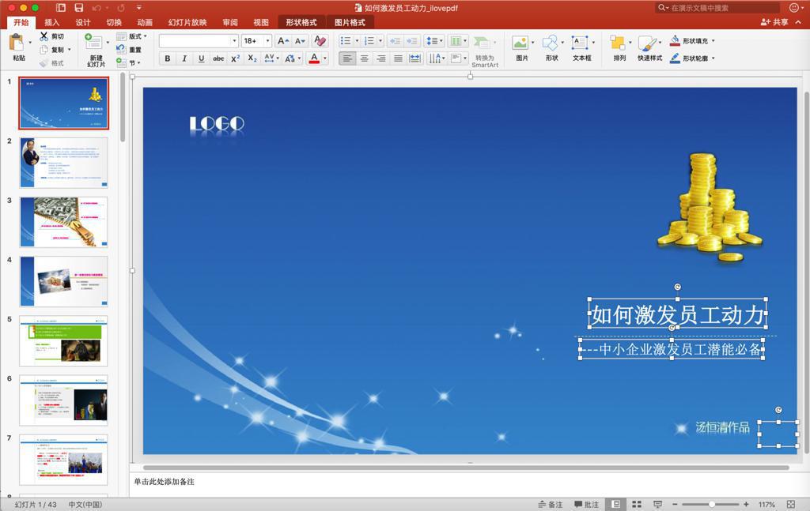The image size is (810, 511).
Task: Toggle italic formatting
Action: coord(184,58)
